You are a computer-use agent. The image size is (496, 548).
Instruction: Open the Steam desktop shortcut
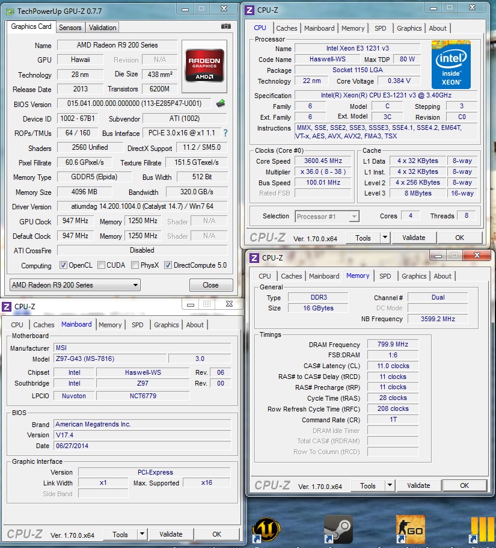click(x=337, y=529)
